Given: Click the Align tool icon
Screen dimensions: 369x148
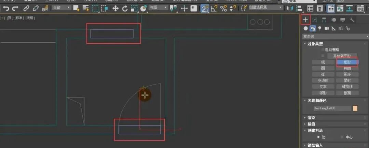Looking at the screenshot, I should pyautogui.click(x=299, y=9).
